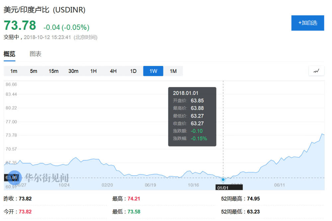Click the 10/16 x-axis date label
The height and width of the screenshot is (221, 332).
(x=193, y=185)
